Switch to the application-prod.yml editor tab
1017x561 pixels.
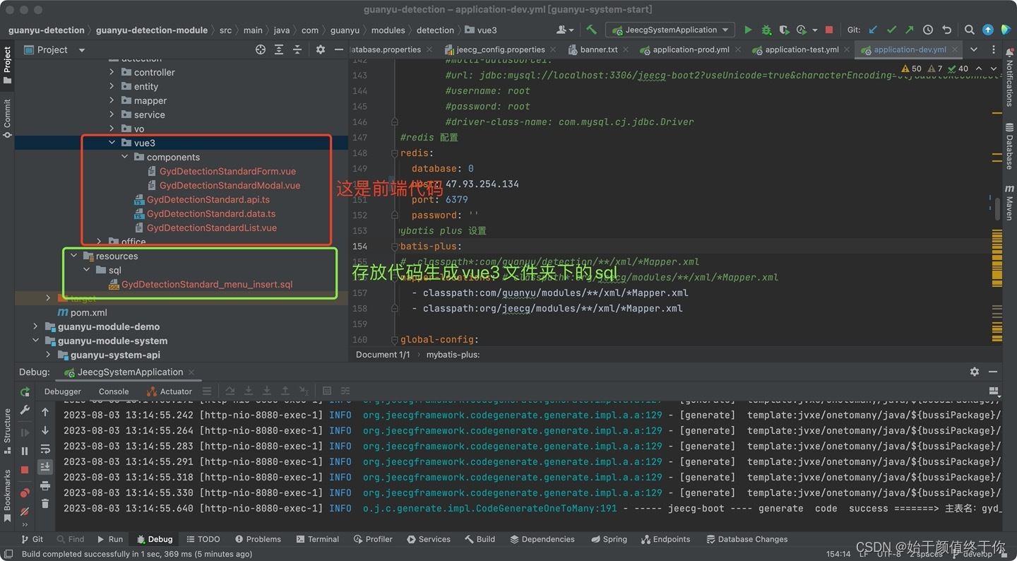(x=684, y=49)
